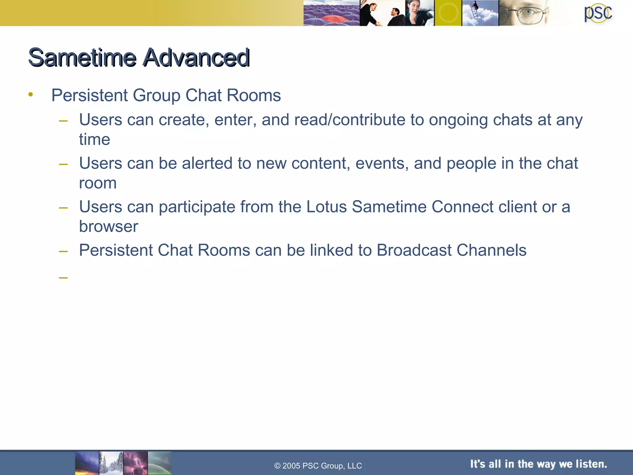Viewport: 633px width, 475px height.
Task: Click the PSC logo in header
Action: click(598, 14)
